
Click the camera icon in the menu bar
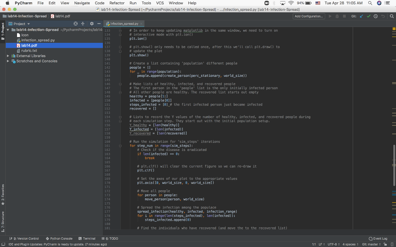(x=266, y=3)
